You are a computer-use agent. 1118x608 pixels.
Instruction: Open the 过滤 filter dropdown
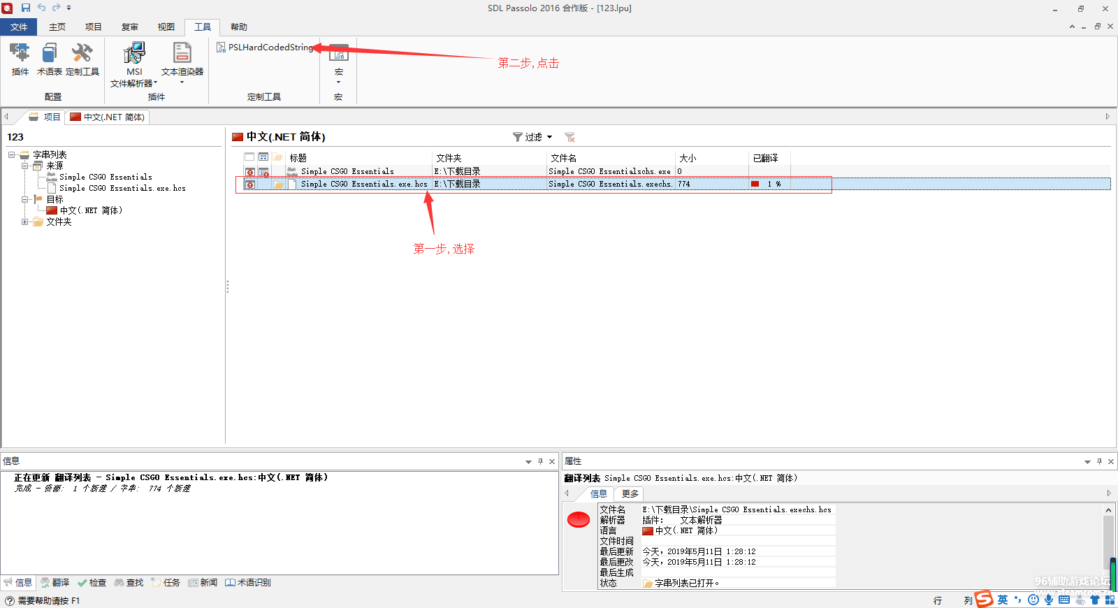click(533, 137)
